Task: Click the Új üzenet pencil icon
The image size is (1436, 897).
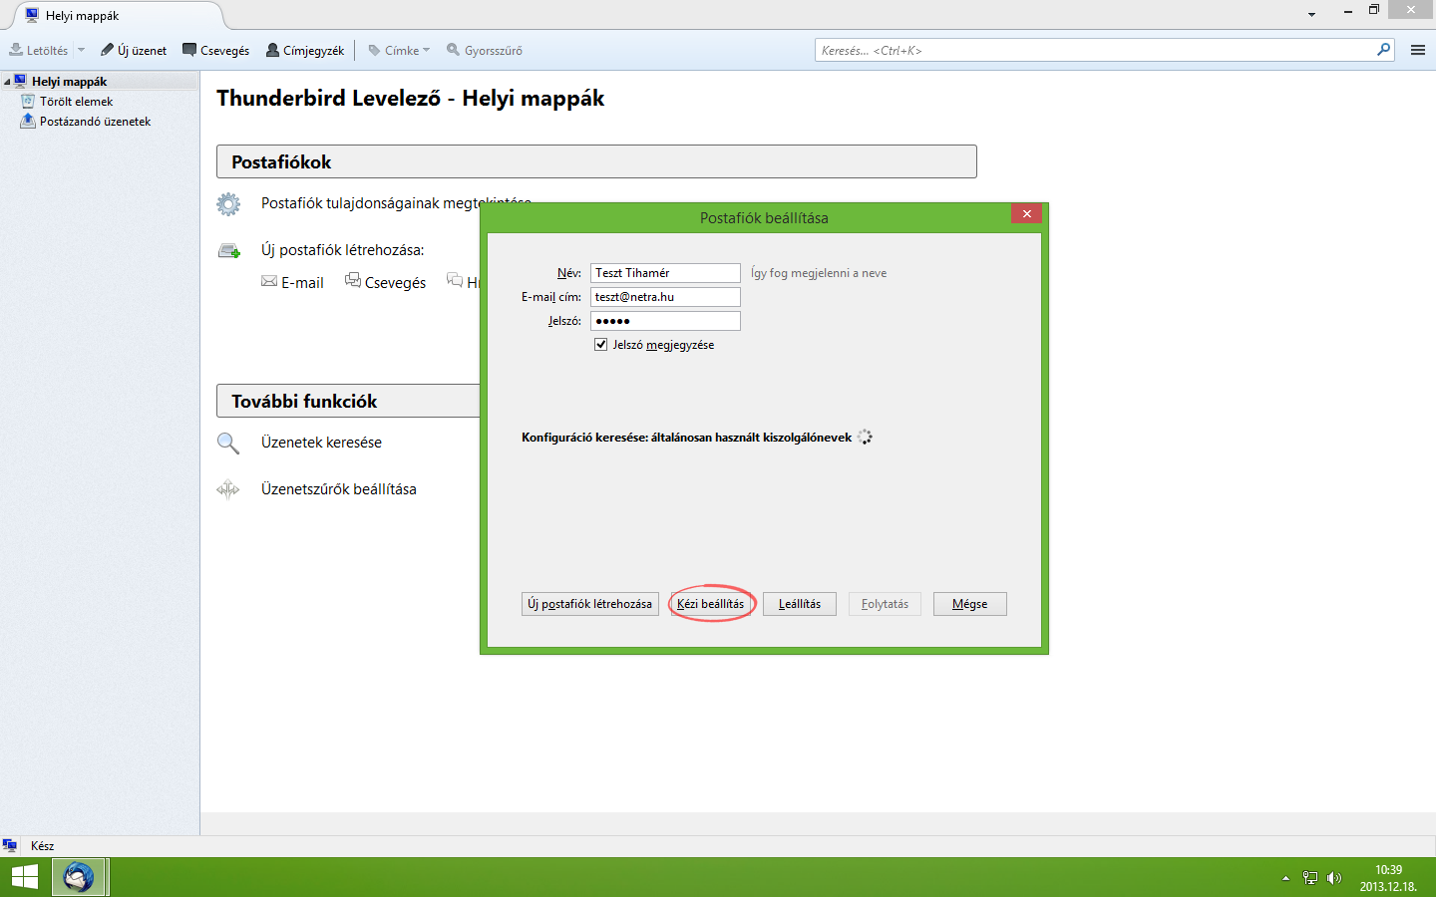Action: pyautogui.click(x=107, y=50)
